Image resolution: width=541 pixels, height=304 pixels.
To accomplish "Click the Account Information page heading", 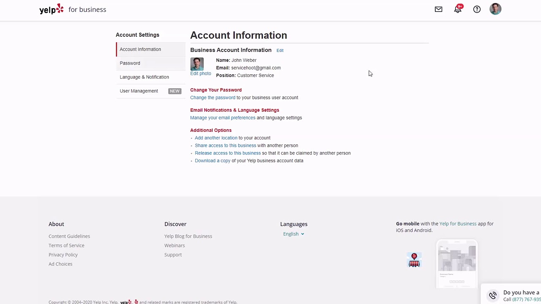I will point(238,35).
